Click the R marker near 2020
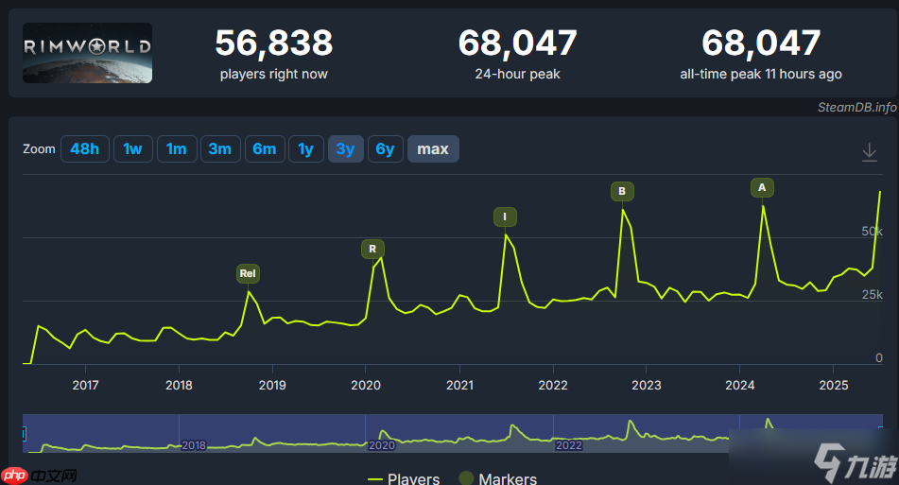Screen dimensions: 899x485 click(372, 249)
